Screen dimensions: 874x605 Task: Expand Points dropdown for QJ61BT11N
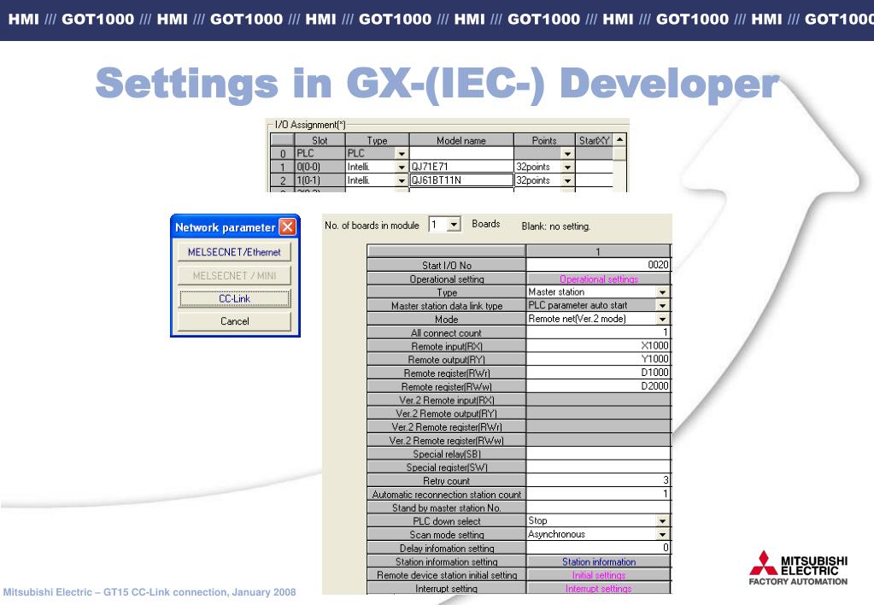point(567,180)
